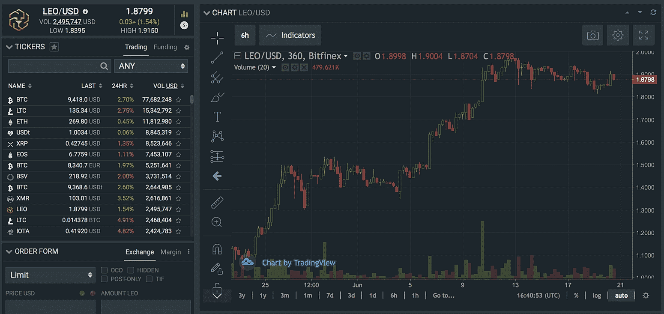Open the ANY currency filter dropdown
This screenshot has height=314, width=664.
click(x=151, y=66)
